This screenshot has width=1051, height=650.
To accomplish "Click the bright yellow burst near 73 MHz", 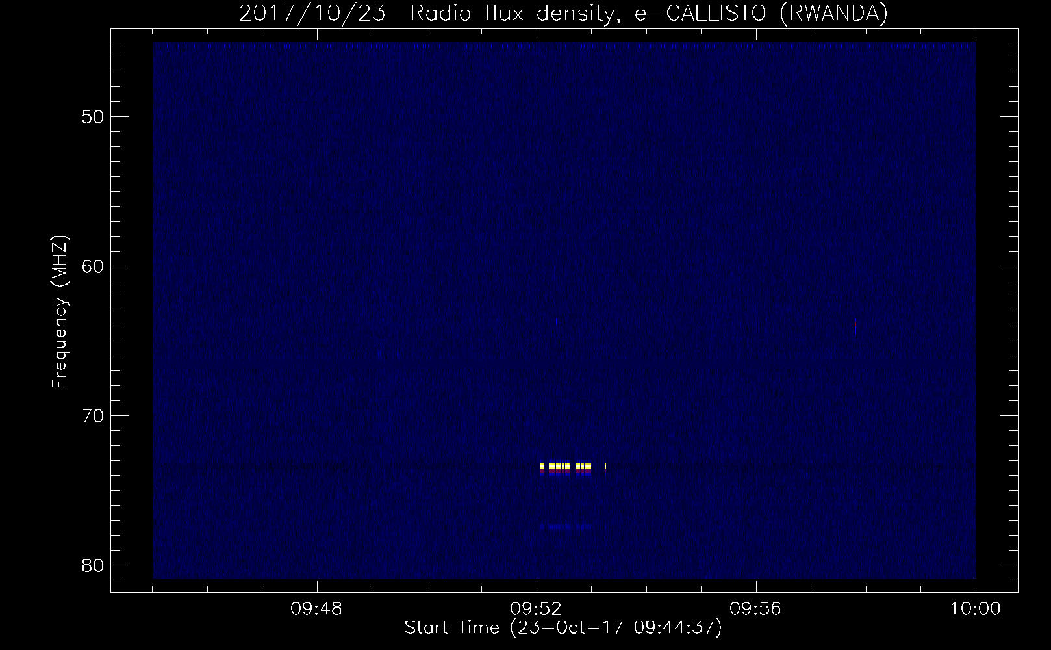I will [x=566, y=467].
